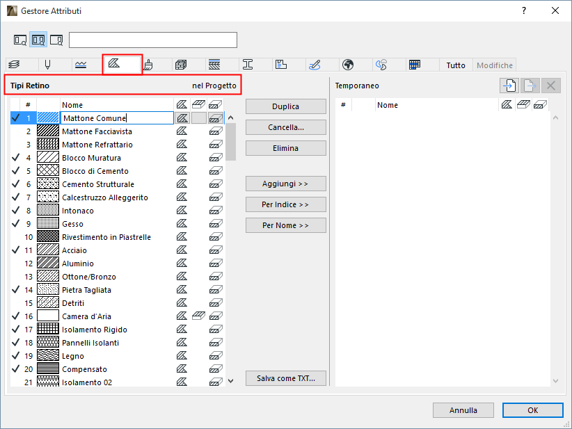Open the Cities globe tab icon

tap(348, 65)
